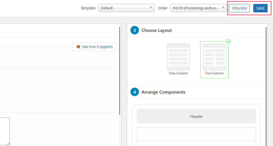
Task: Open the Template dropdown set to Default
Action: point(126,8)
